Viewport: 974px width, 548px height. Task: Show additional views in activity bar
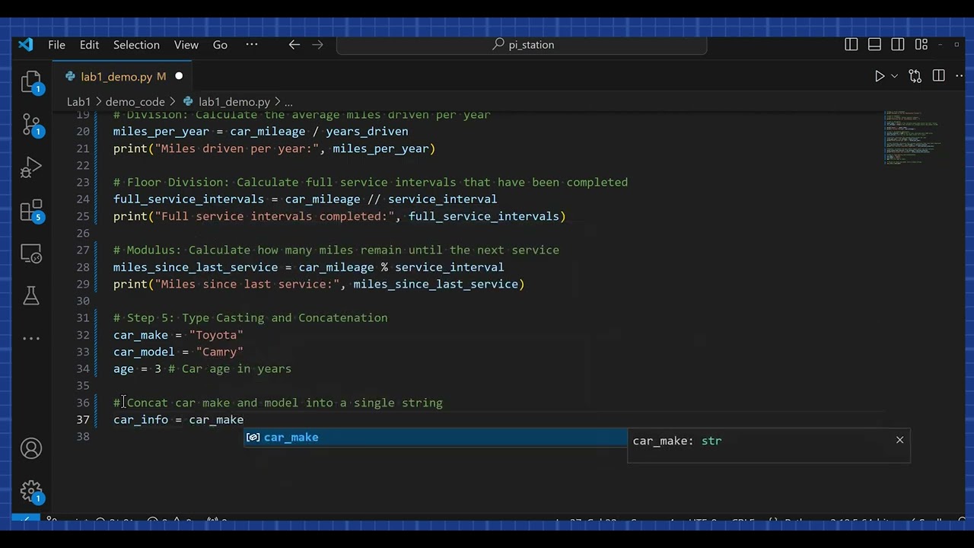coord(31,338)
